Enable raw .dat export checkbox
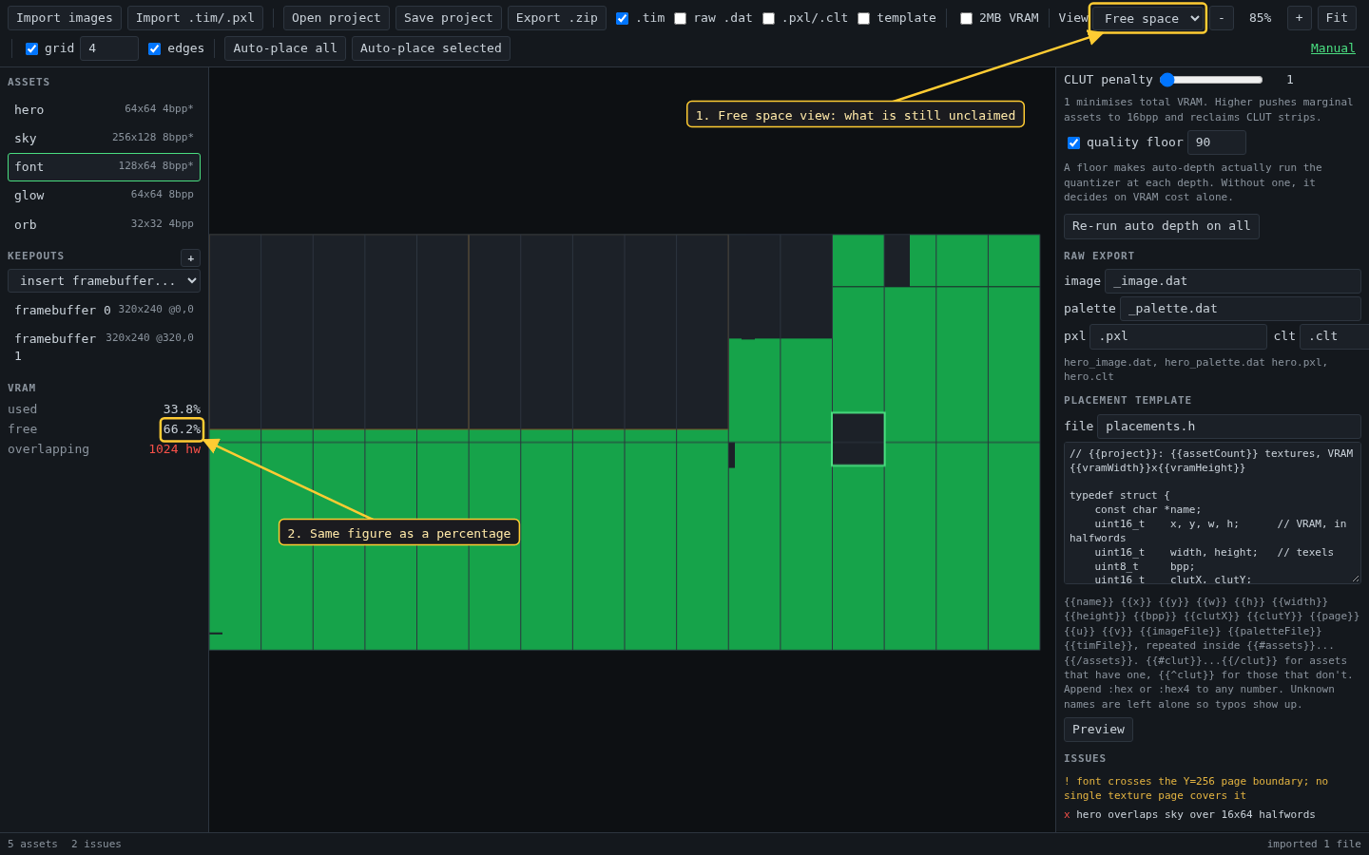1369x855 pixels. pos(680,18)
